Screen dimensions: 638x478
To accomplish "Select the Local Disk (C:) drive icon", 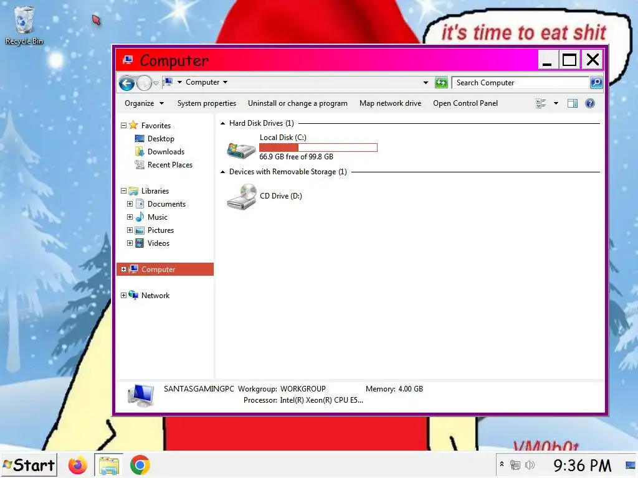I will 241,149.
